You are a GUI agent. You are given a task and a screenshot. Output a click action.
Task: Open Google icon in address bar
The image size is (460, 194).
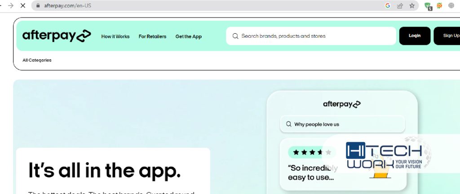(388, 5)
